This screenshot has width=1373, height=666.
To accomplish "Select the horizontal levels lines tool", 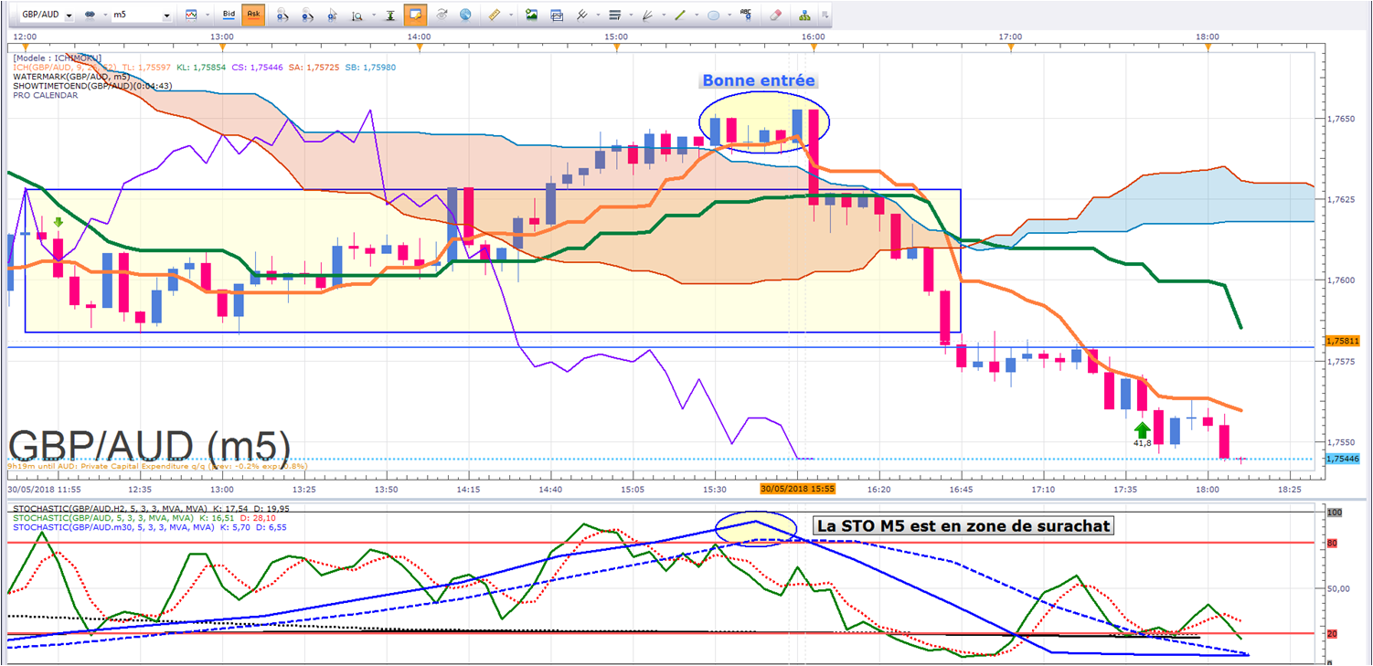I will click(614, 16).
